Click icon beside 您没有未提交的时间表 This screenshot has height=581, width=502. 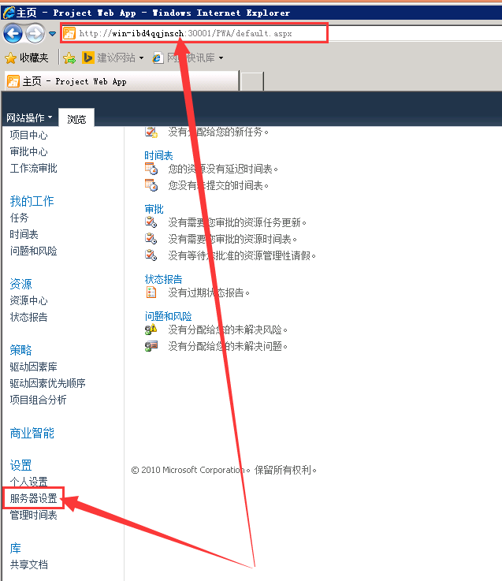pyautogui.click(x=151, y=185)
